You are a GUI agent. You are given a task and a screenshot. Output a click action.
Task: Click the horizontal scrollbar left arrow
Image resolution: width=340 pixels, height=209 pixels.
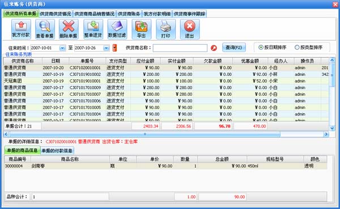[x=6, y=134]
